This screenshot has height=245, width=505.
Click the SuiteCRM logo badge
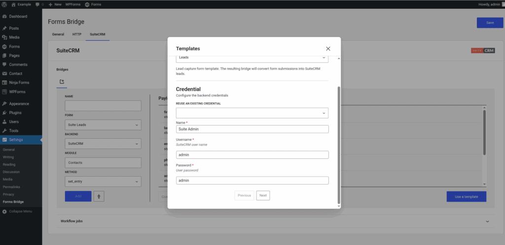pyautogui.click(x=483, y=50)
